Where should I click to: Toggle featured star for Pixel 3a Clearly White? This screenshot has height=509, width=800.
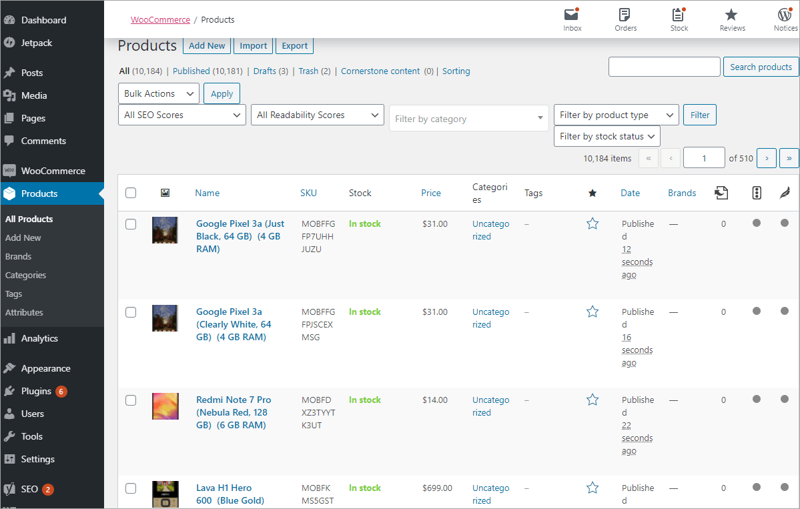coord(592,312)
